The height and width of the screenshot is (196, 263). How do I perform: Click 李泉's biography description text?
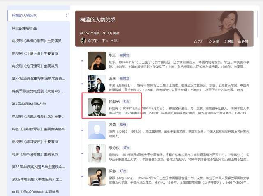(x=179, y=87)
